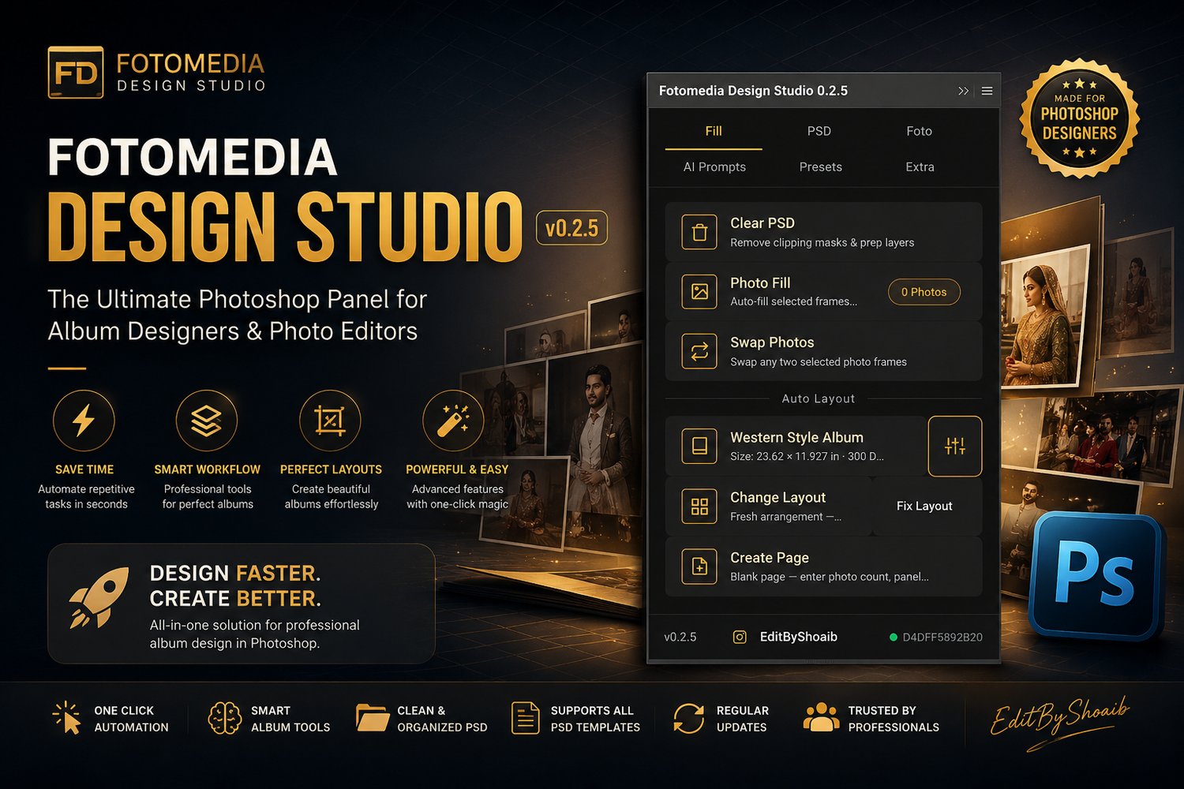The height and width of the screenshot is (789, 1184).
Task: Run the Clear PSD action
Action: [x=824, y=232]
